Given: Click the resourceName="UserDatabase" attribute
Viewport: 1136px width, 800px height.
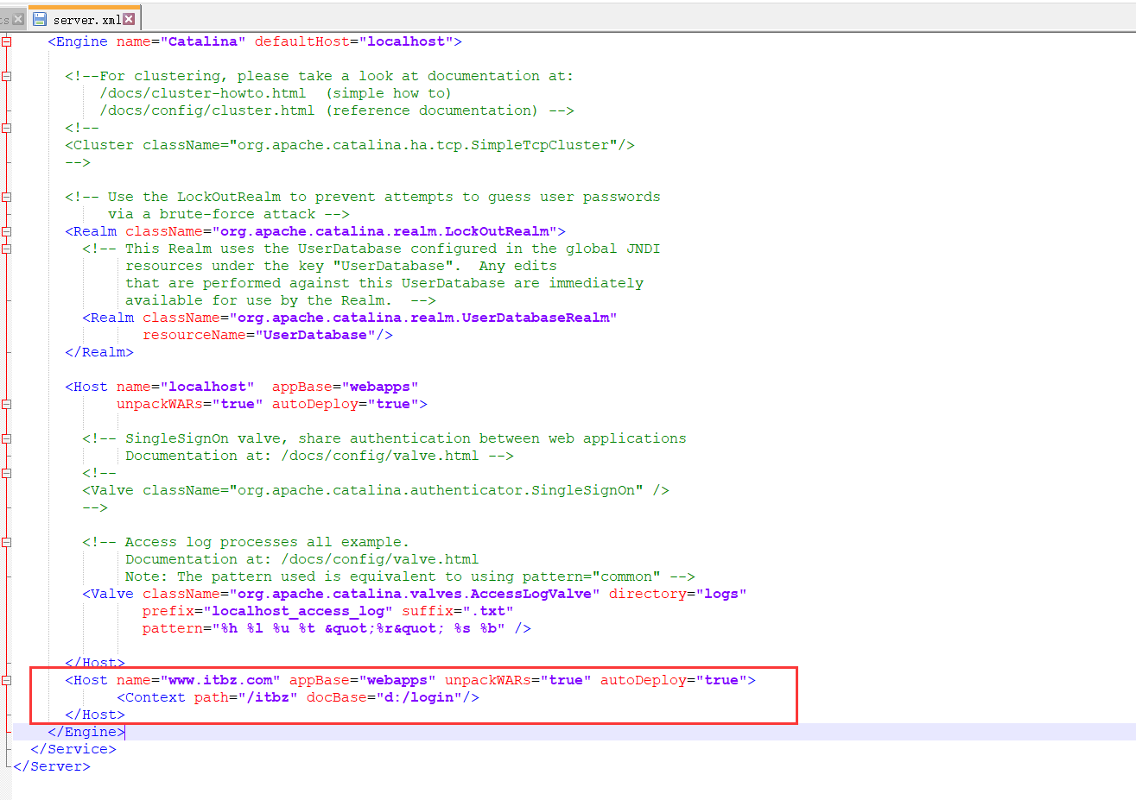Looking at the screenshot, I should [259, 335].
